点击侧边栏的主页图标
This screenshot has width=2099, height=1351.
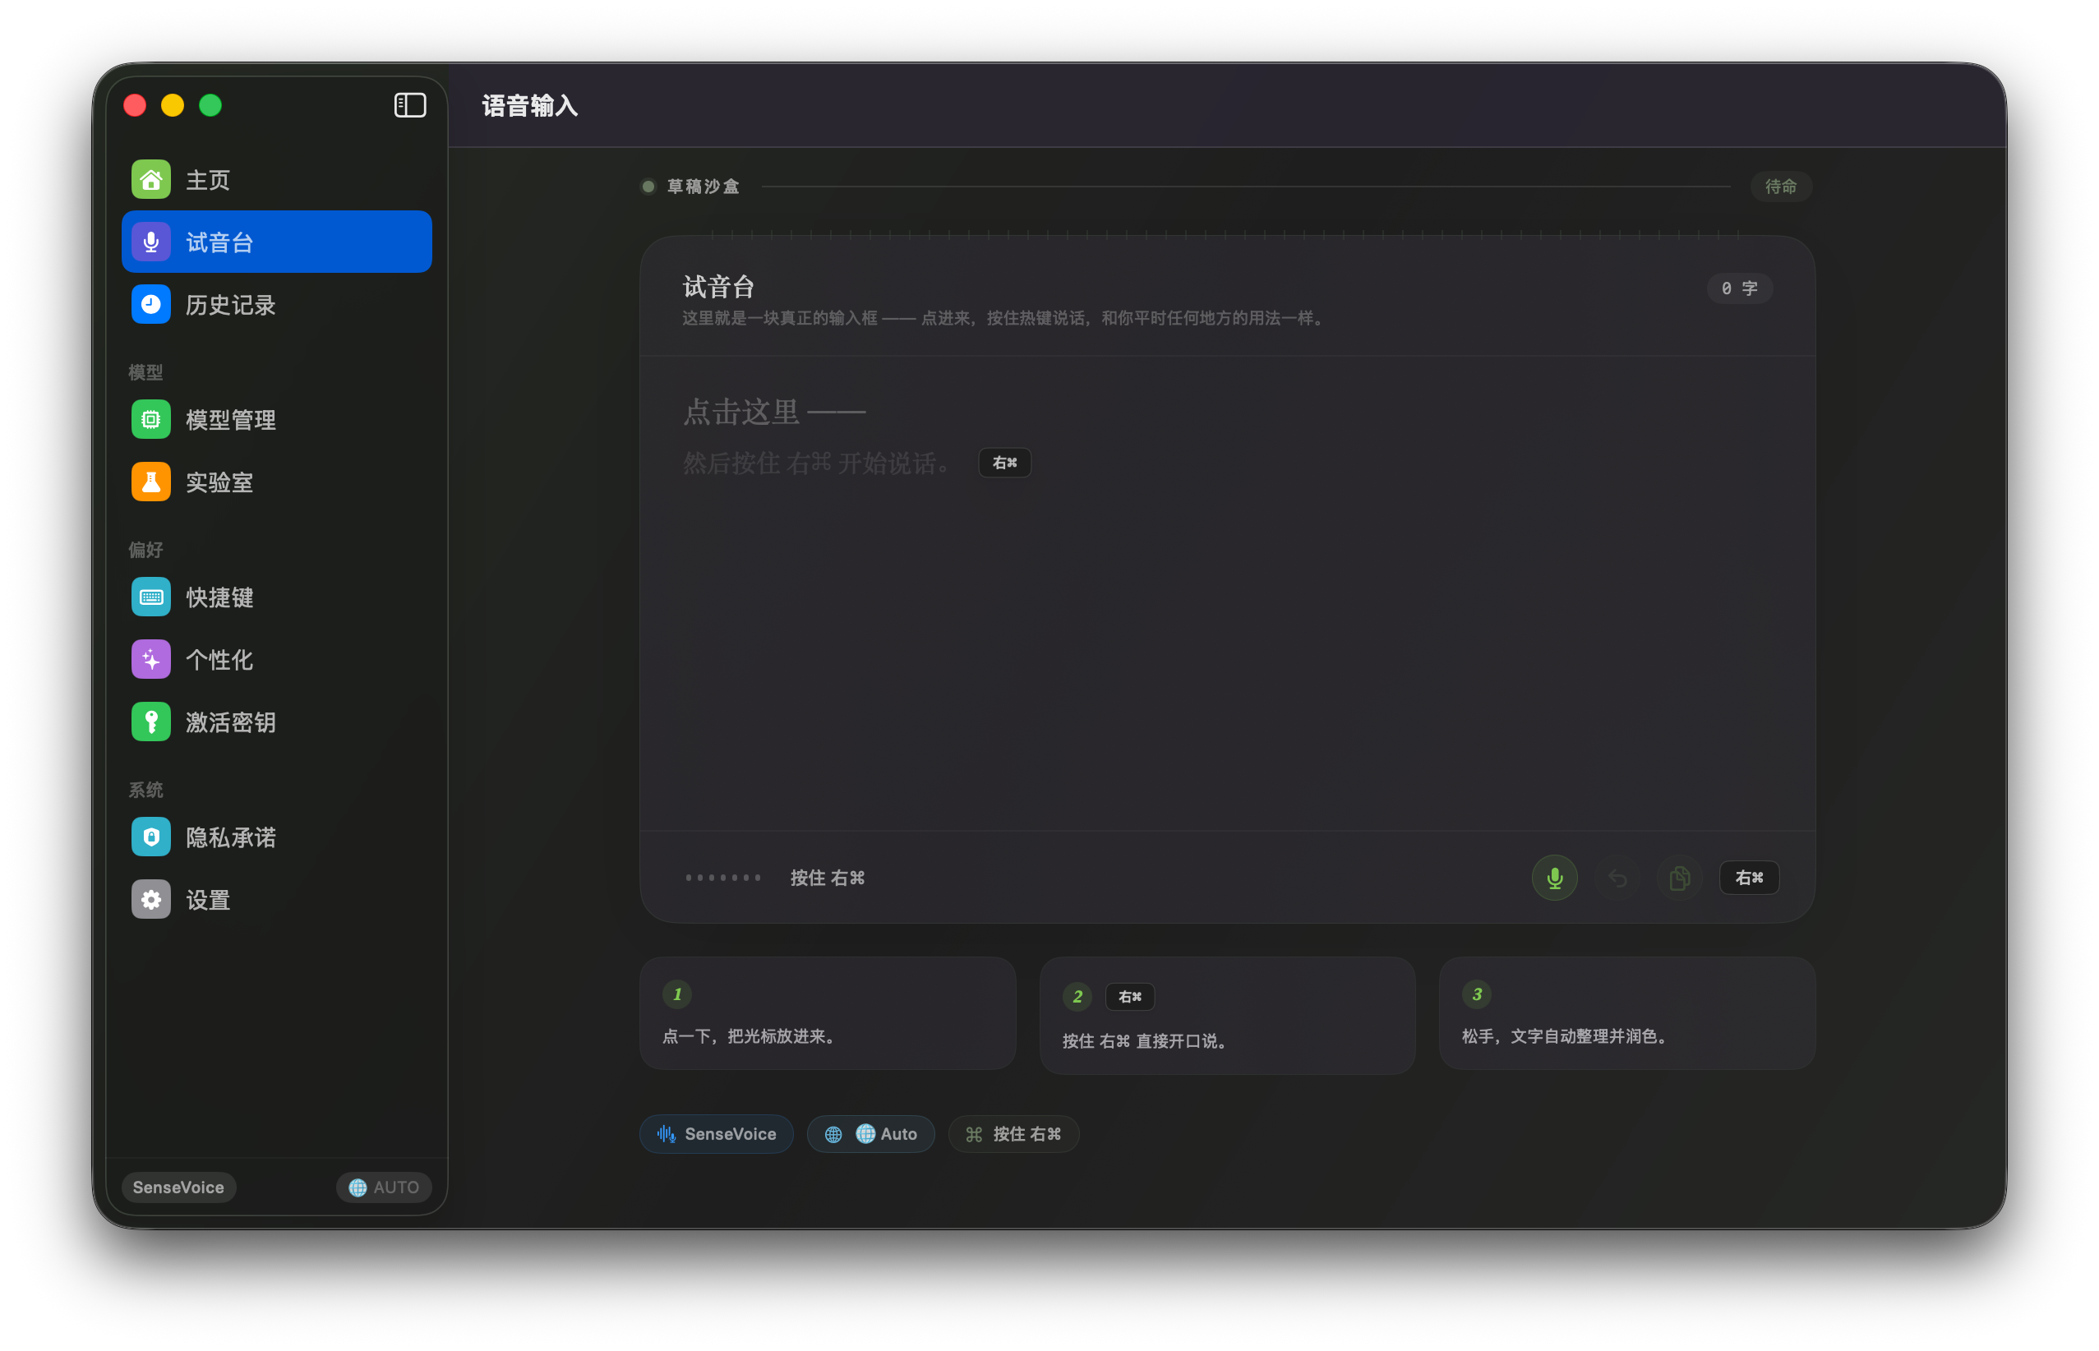[x=151, y=179]
